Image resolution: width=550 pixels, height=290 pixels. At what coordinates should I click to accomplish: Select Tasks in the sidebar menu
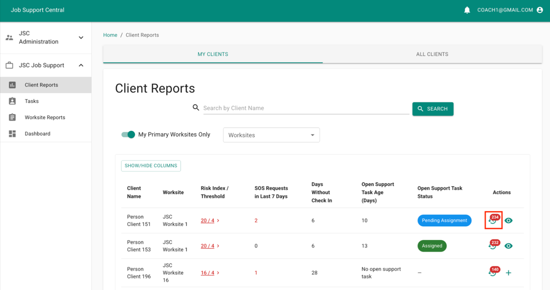(x=45, y=101)
